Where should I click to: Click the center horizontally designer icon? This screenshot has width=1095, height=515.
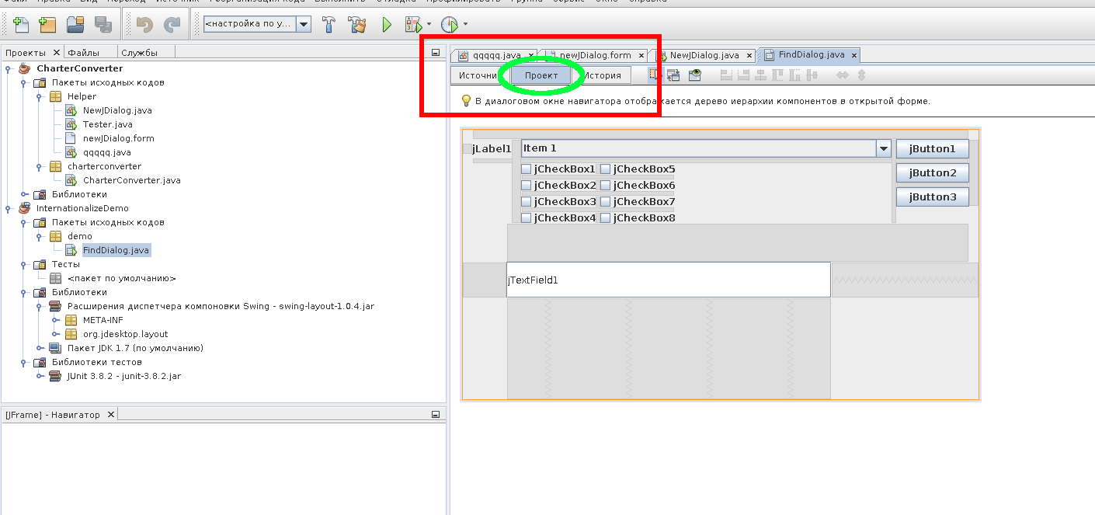(x=760, y=75)
